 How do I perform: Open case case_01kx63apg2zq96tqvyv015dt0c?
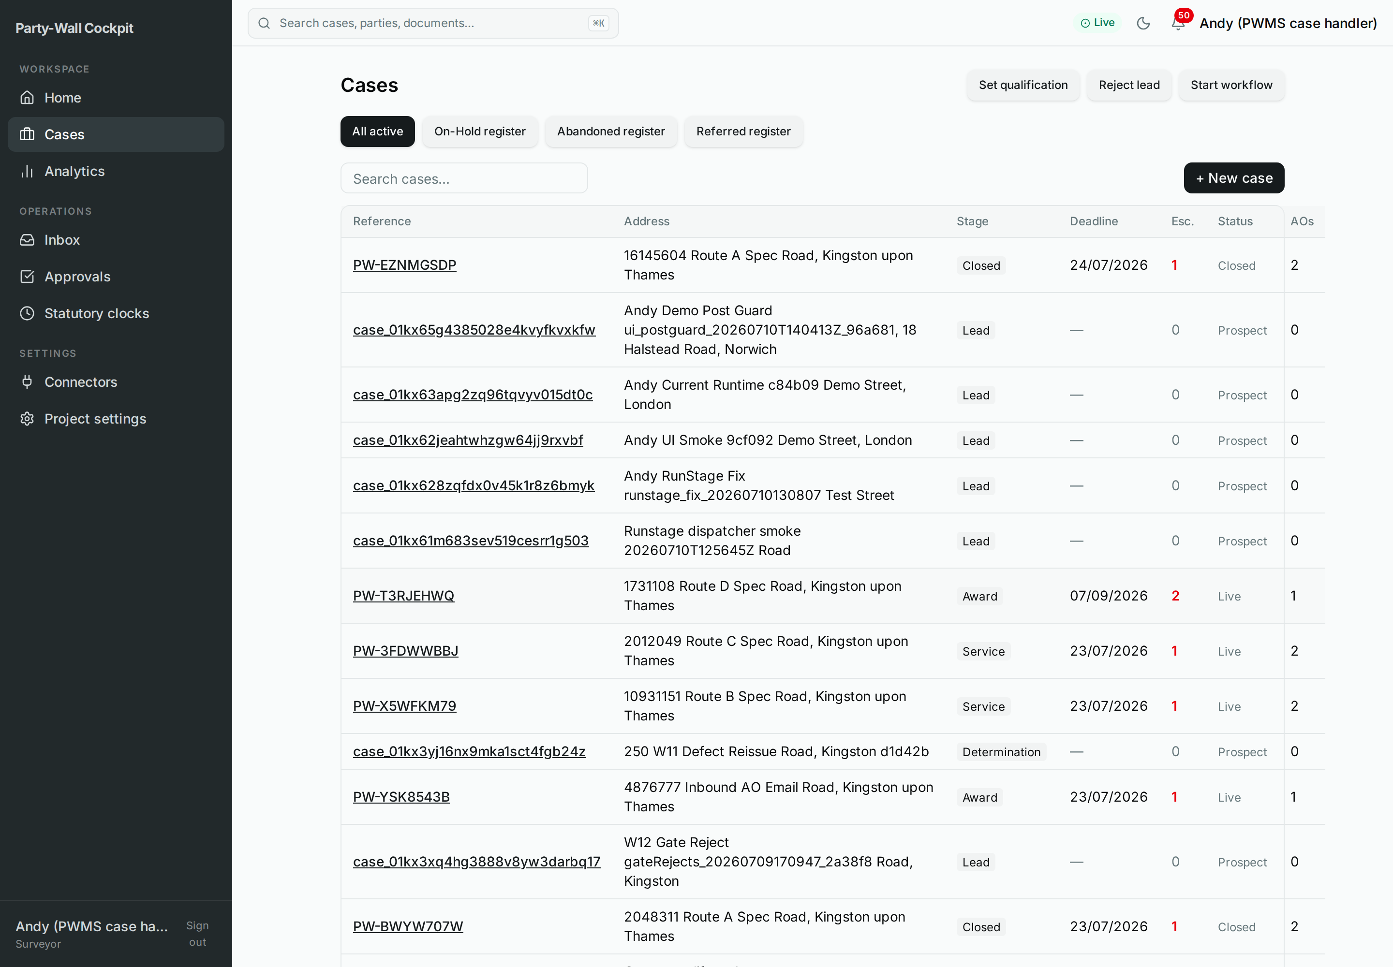473,395
